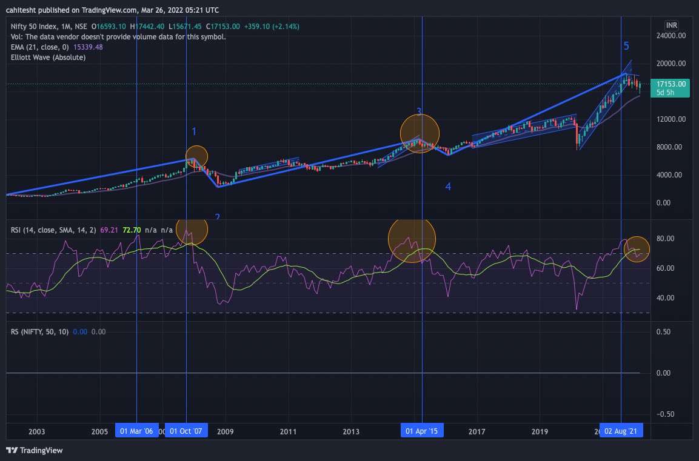Click the RSI value 69.21 in legend

[x=109, y=230]
